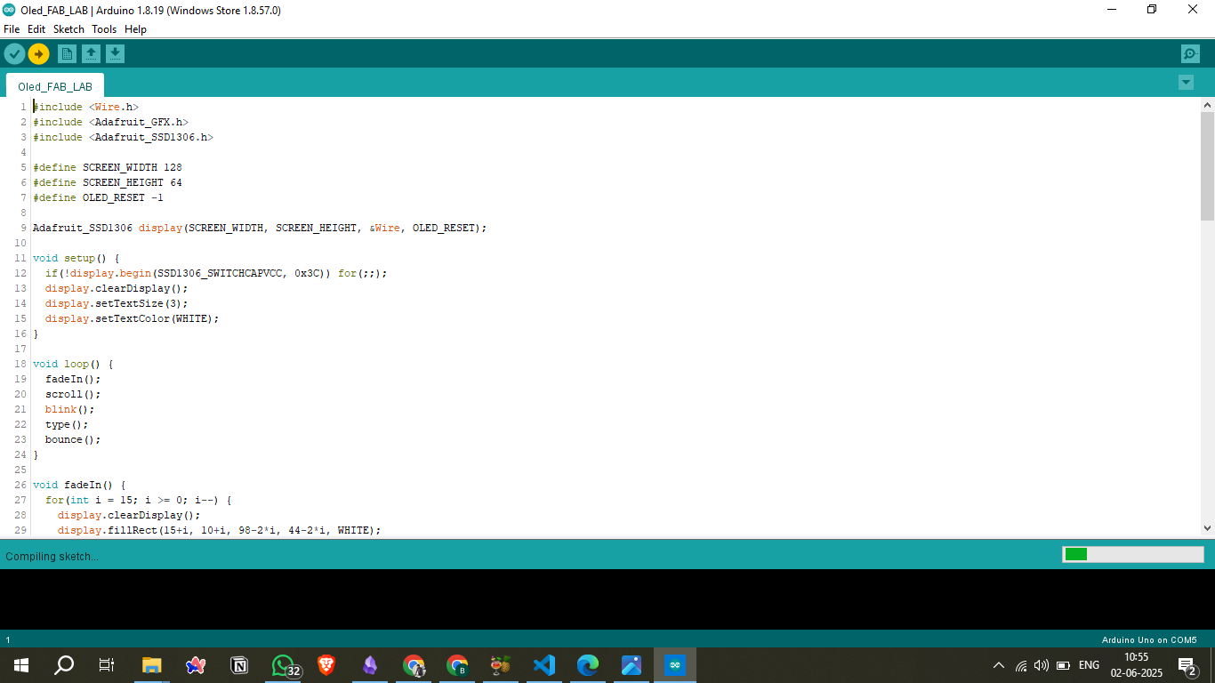Click the 'display.setTextSize(3);' line
The height and width of the screenshot is (683, 1215).
click(x=117, y=303)
